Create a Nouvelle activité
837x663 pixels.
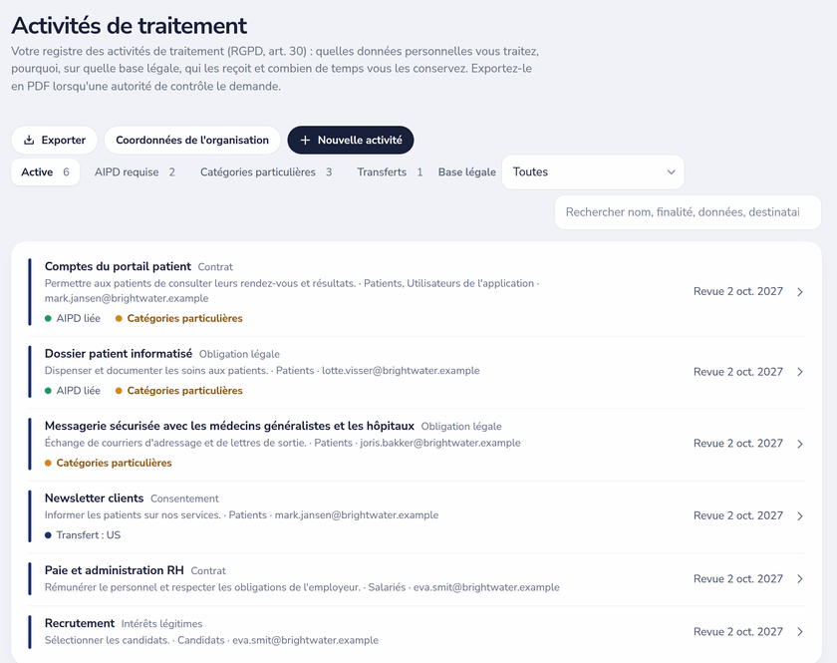[351, 140]
